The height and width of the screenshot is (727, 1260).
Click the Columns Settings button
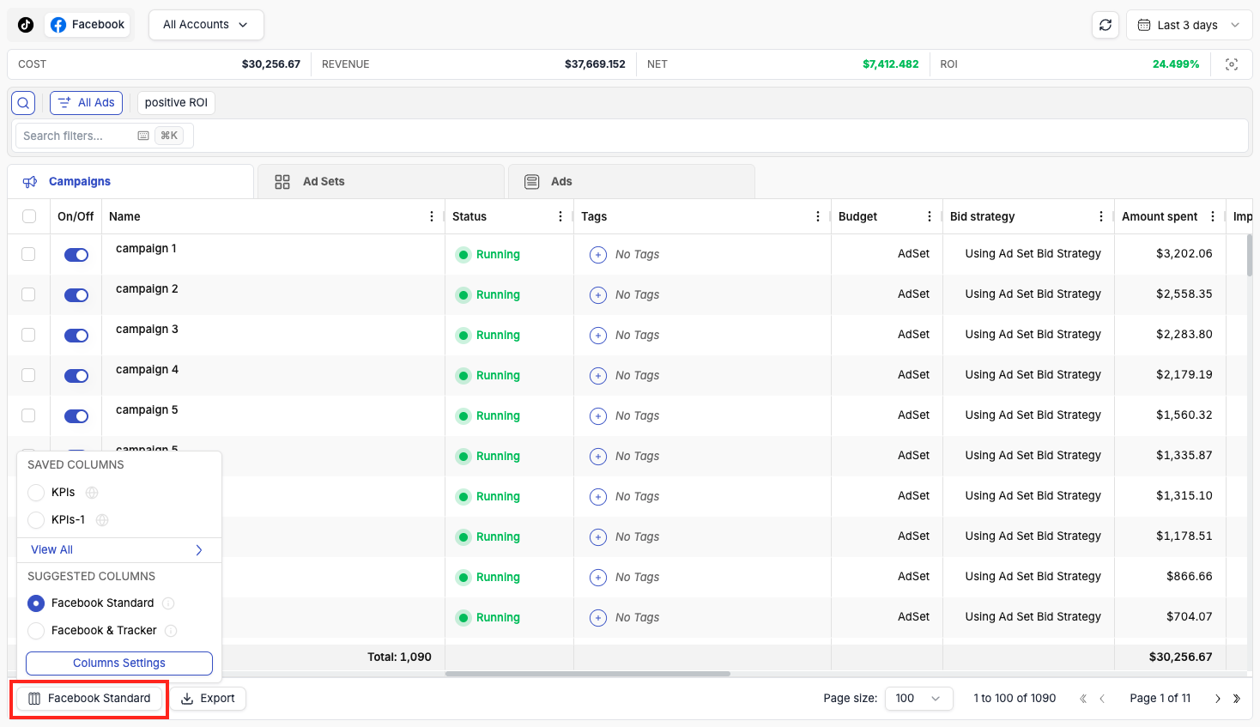(x=119, y=663)
